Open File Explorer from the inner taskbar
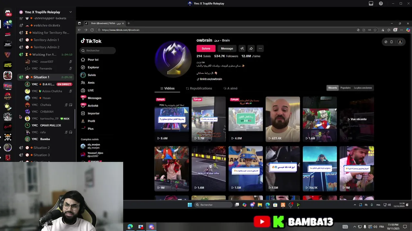Image resolution: width=412 pixels, height=231 pixels. [260, 205]
